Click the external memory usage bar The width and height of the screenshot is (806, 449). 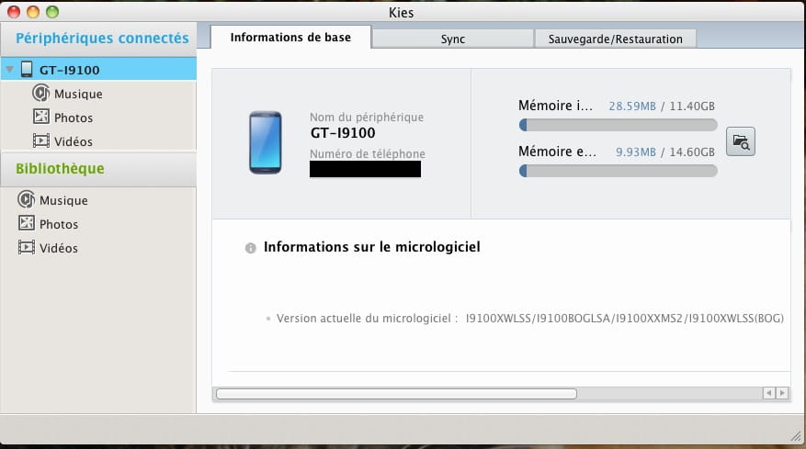click(618, 171)
